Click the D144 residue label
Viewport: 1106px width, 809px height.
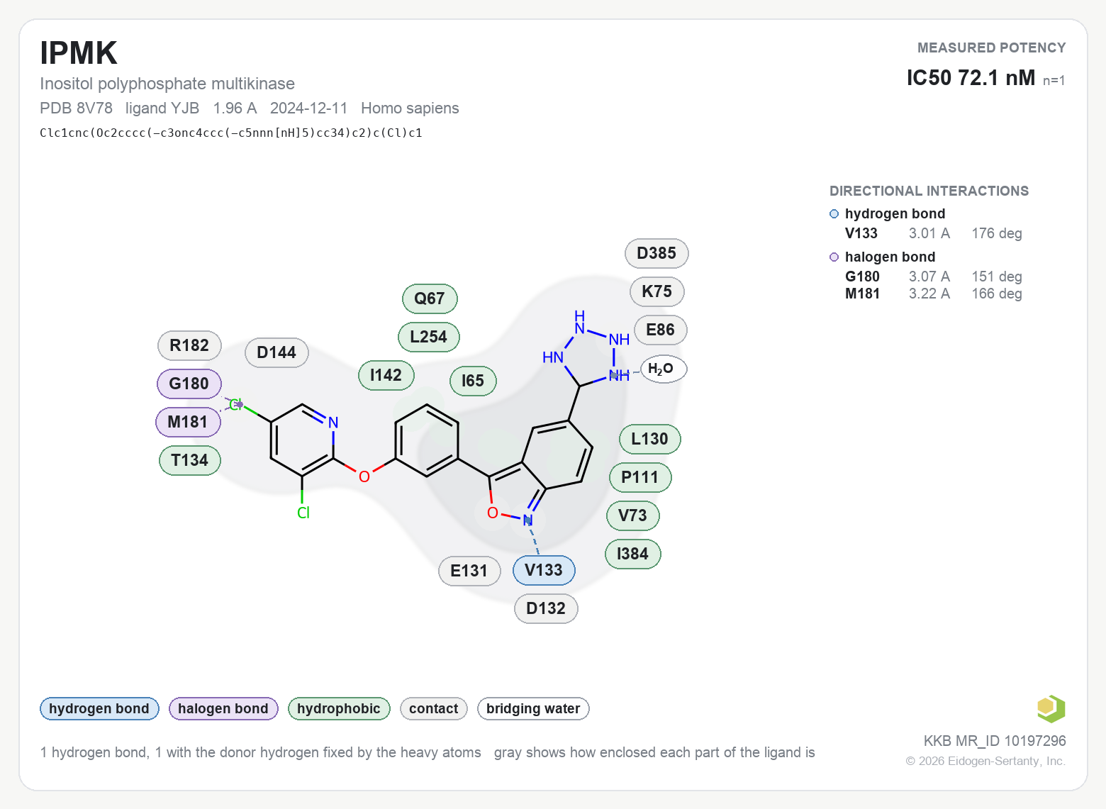[x=276, y=352]
